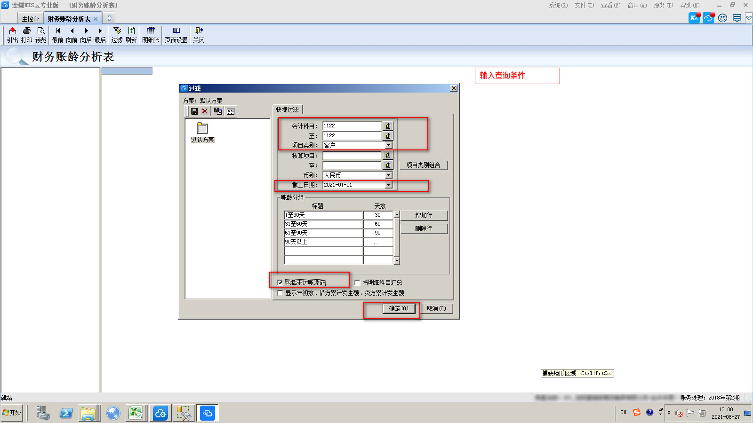Switch to the 主控台 tab
This screenshot has height=423, width=753.
click(31, 19)
